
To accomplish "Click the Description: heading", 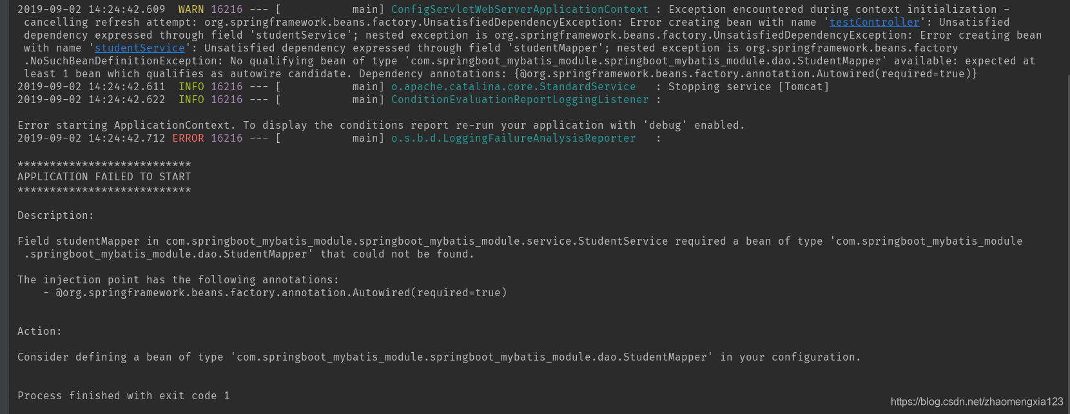I will click(55, 216).
